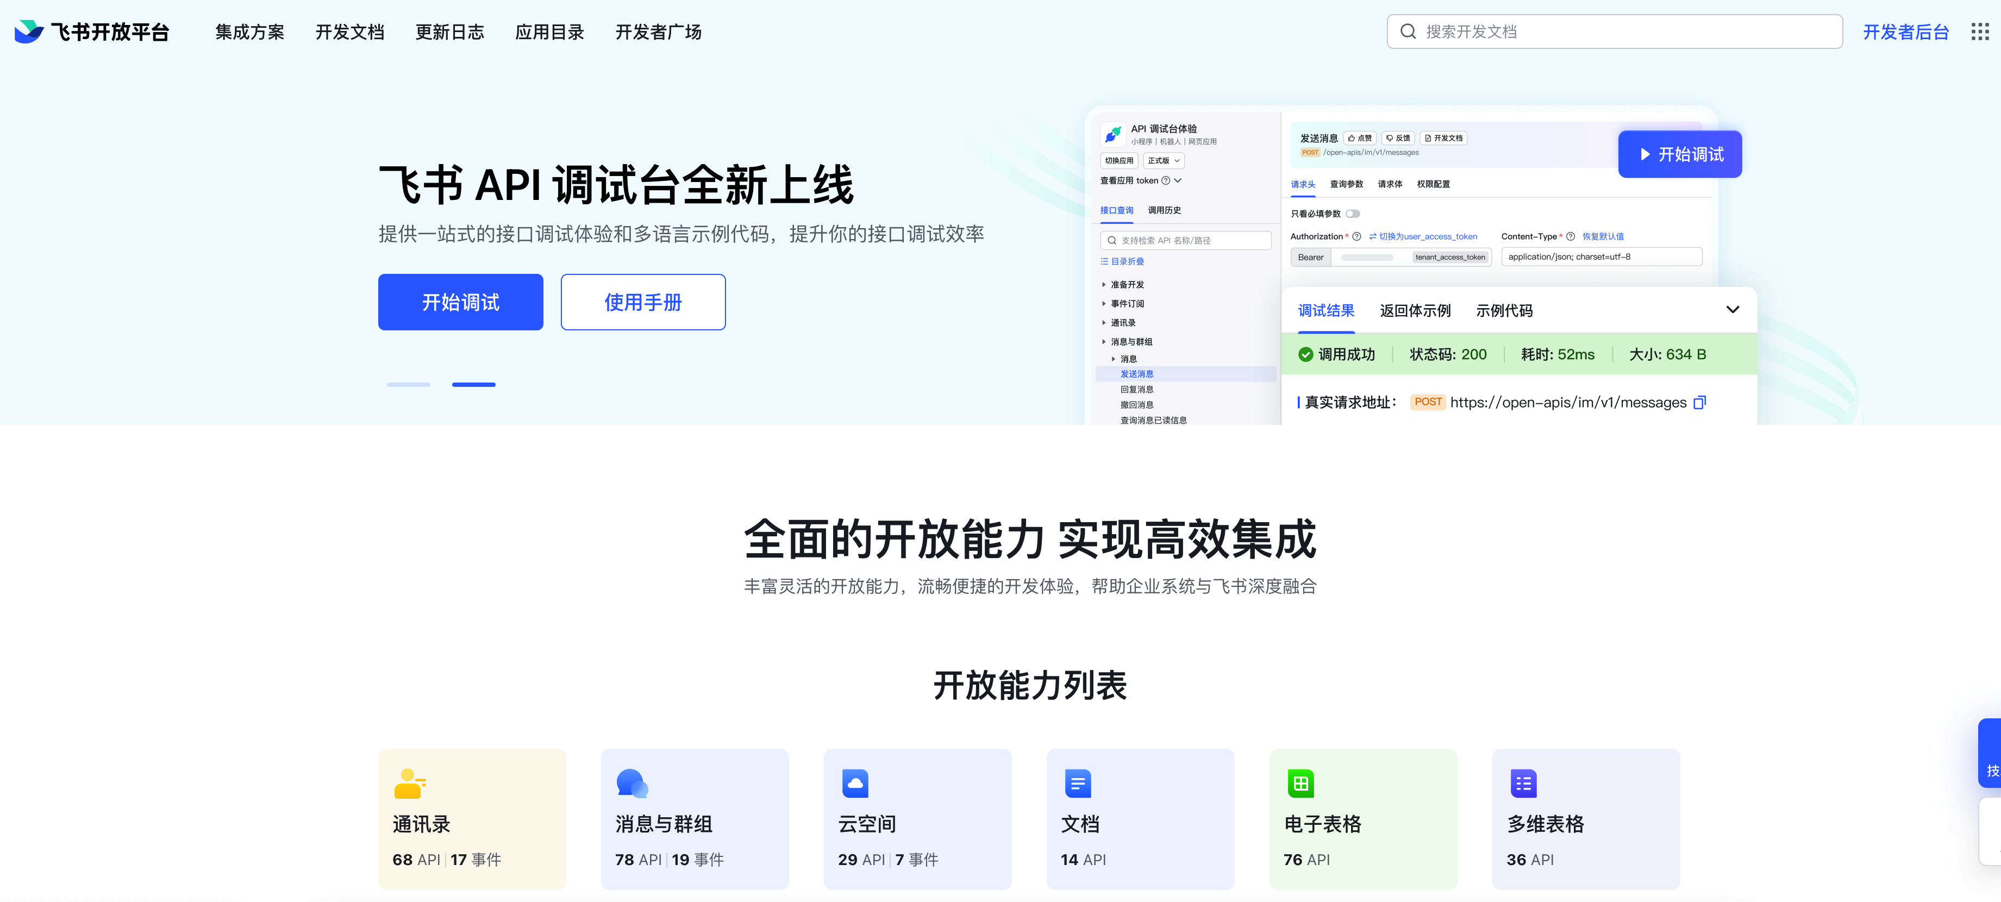
Task: Click the hero 开始调试 button
Action: [x=461, y=302]
